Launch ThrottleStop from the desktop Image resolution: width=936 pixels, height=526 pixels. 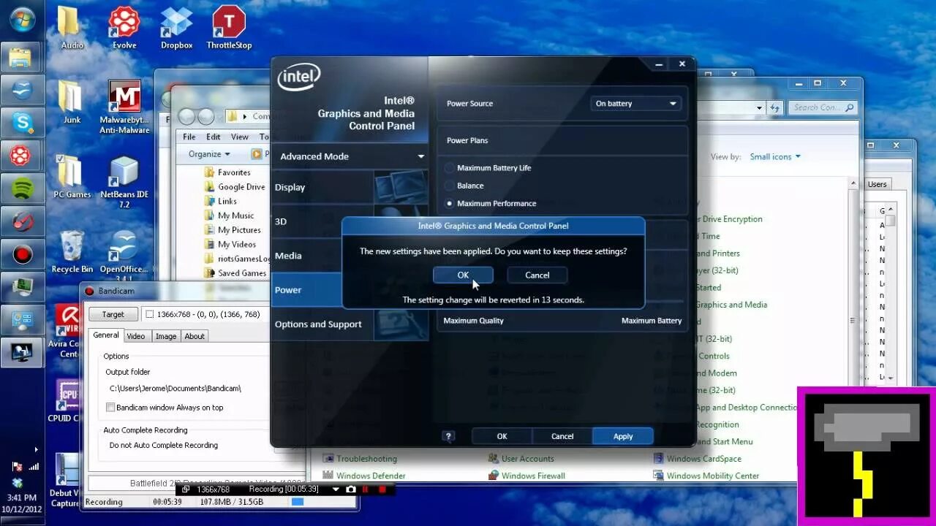click(229, 28)
